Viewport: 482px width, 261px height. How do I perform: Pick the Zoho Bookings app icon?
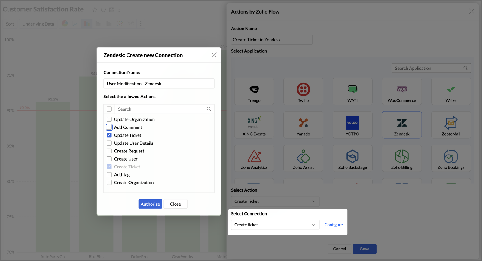point(451,158)
